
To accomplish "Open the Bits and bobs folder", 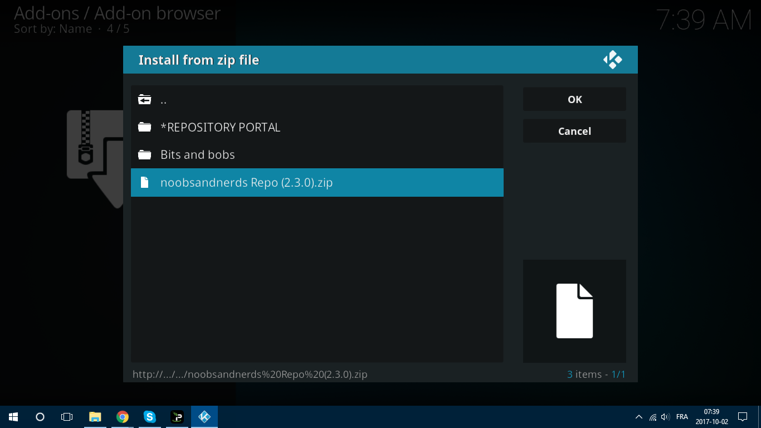I will coord(197,155).
